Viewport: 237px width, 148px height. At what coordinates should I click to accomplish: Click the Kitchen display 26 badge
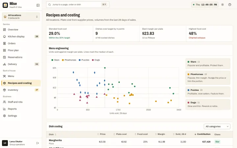[37, 37]
